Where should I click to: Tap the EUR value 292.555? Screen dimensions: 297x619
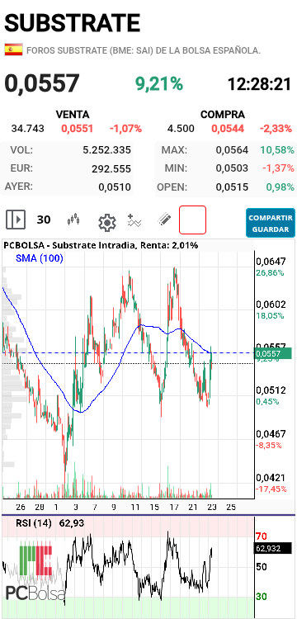click(x=111, y=169)
